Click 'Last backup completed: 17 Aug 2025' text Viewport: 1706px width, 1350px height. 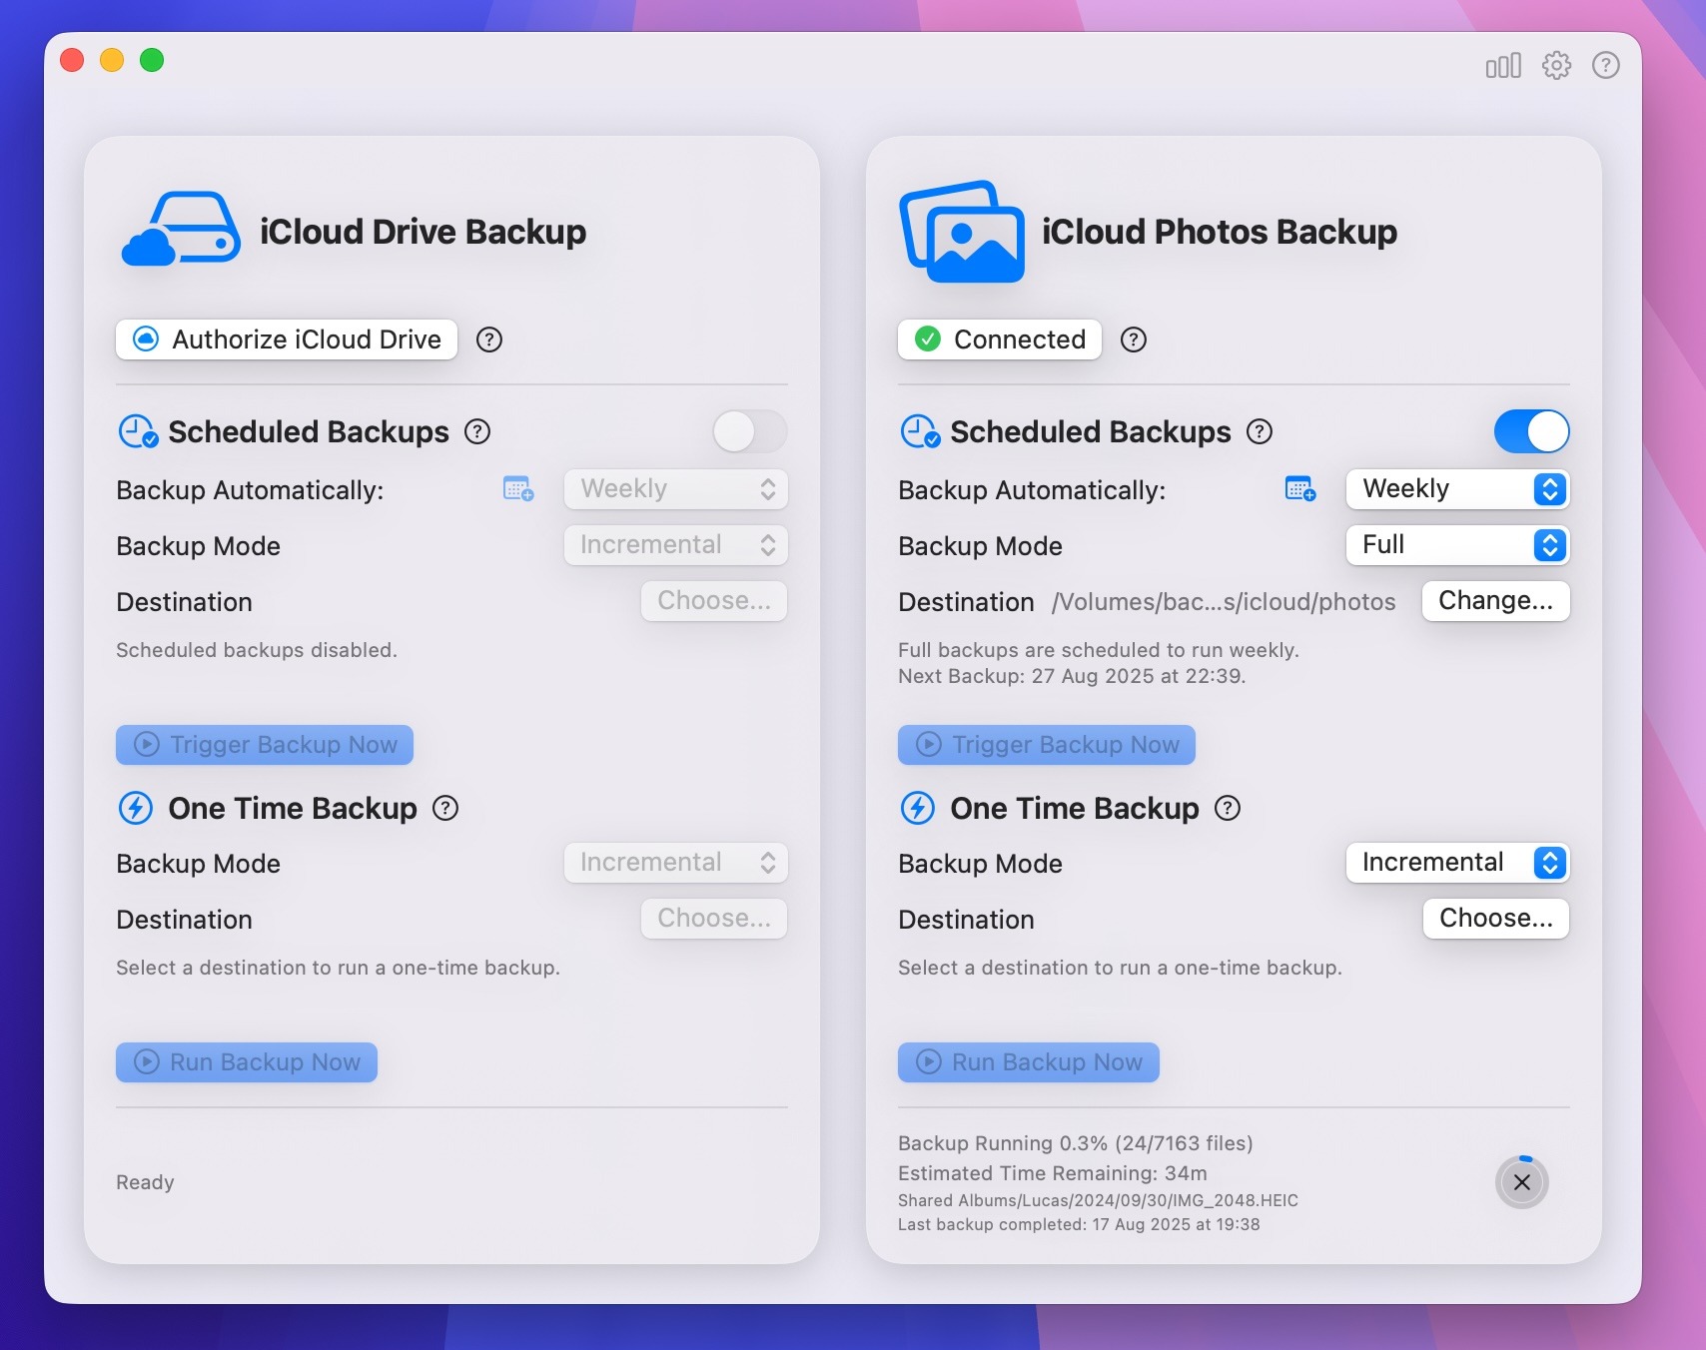coord(1079,1224)
